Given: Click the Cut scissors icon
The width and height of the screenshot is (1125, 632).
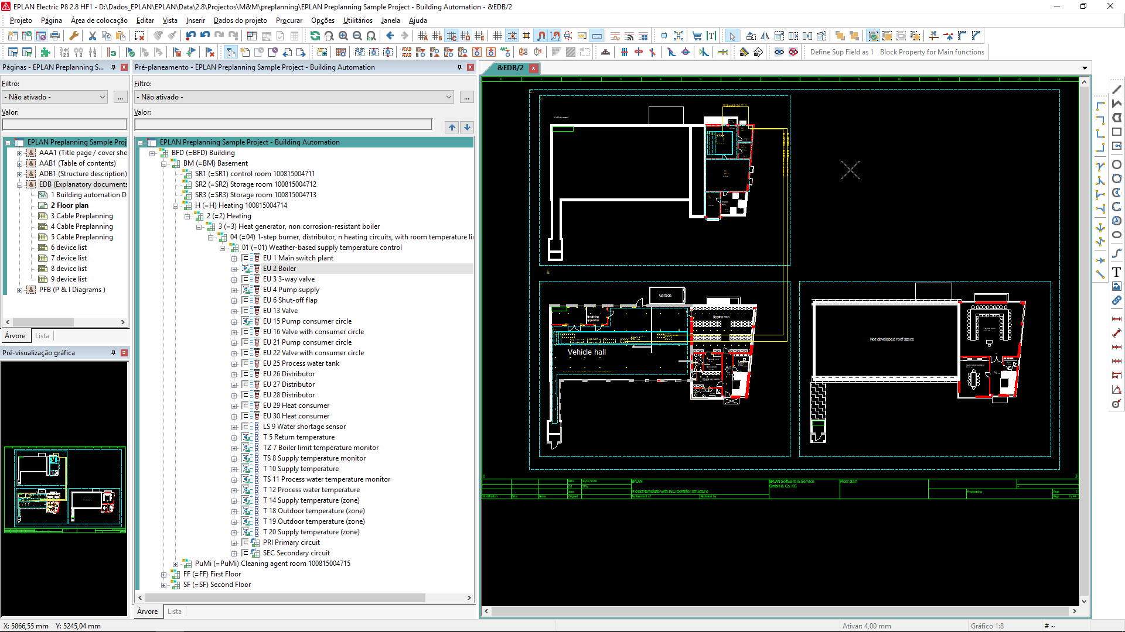Looking at the screenshot, I should (92, 36).
